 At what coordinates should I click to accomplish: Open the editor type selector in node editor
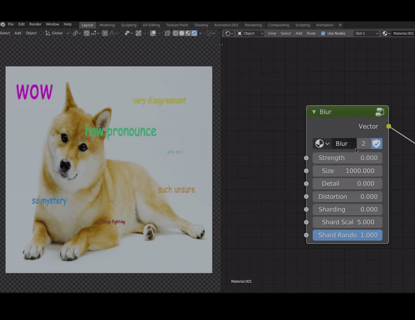[x=229, y=33]
